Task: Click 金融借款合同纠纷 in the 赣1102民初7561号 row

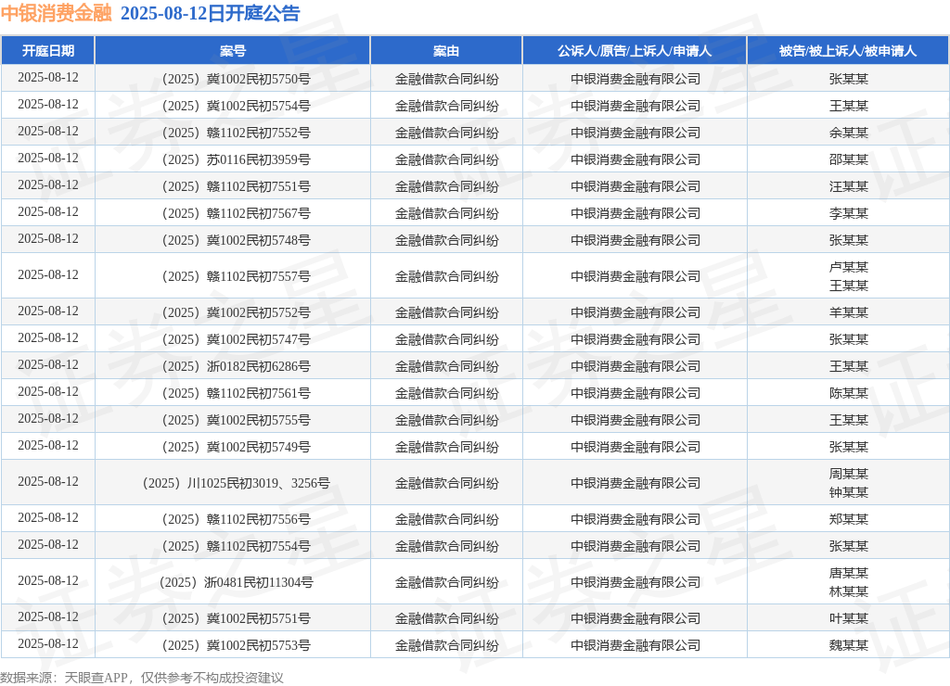Action: [446, 393]
